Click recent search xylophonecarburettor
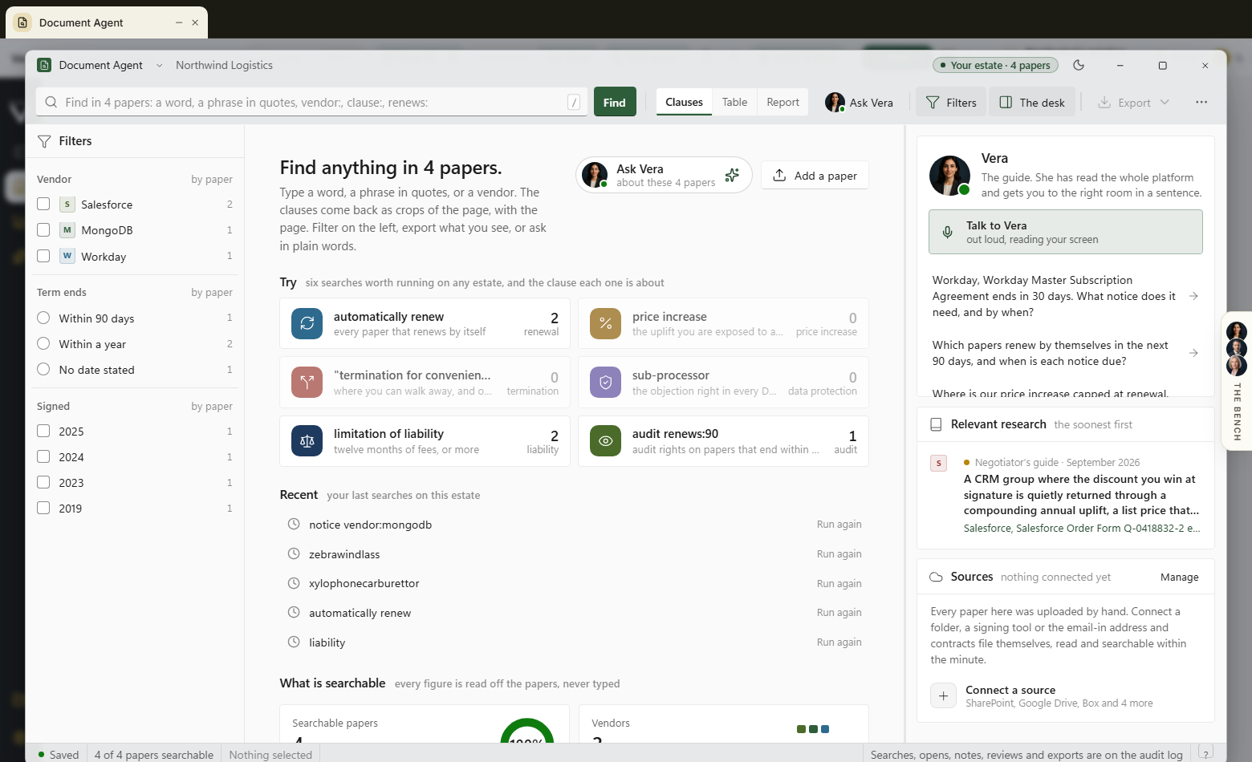The image size is (1252, 762). (364, 583)
